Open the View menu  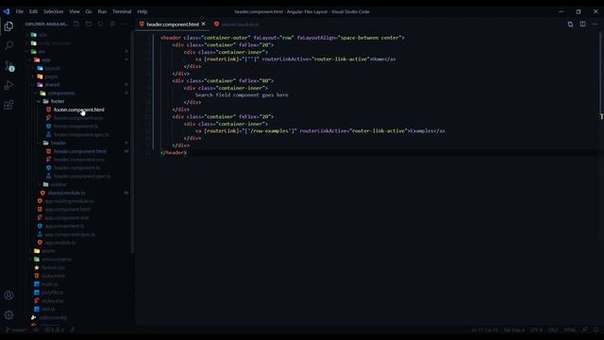[x=75, y=11]
